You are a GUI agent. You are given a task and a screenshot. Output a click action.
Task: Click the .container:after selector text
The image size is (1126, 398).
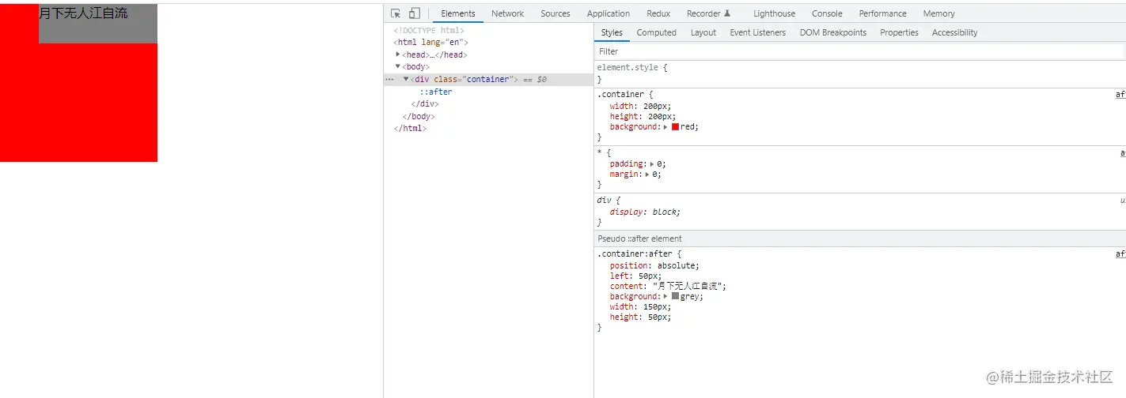click(x=635, y=253)
